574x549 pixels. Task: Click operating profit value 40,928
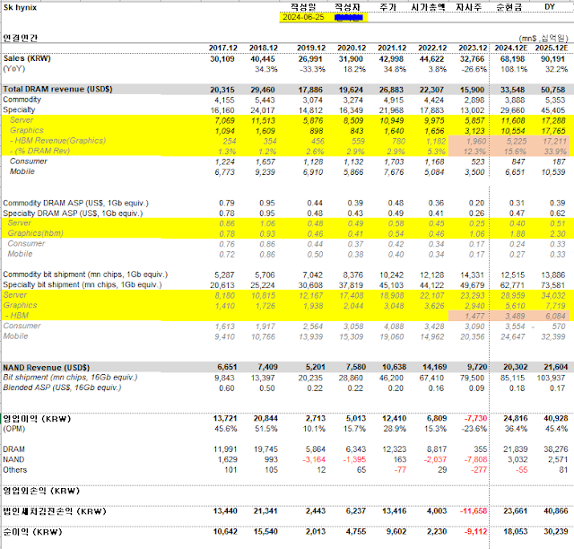coord(556,418)
